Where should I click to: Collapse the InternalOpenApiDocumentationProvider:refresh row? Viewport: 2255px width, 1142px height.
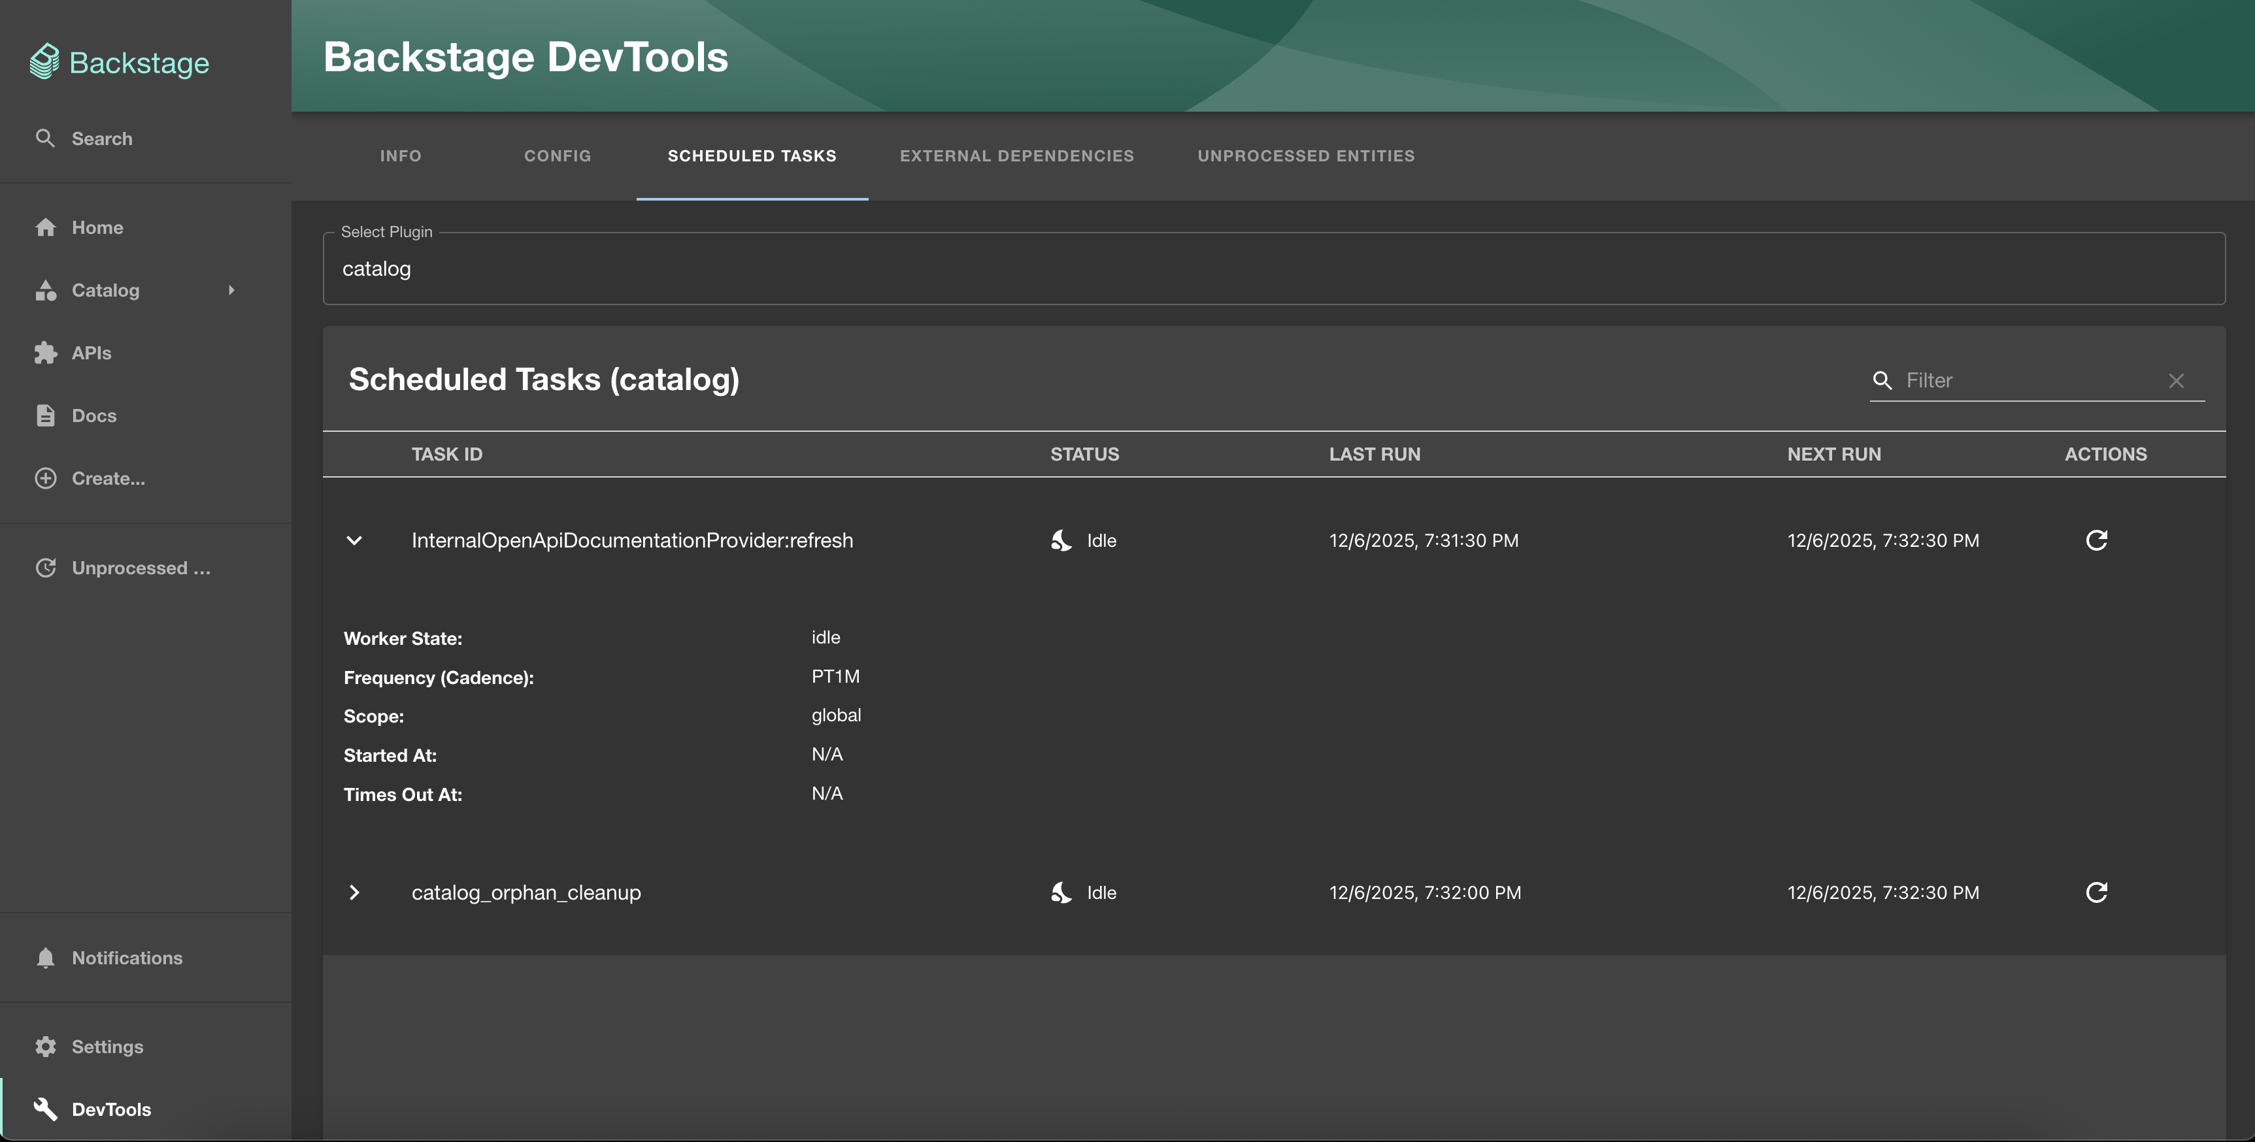pyautogui.click(x=354, y=540)
